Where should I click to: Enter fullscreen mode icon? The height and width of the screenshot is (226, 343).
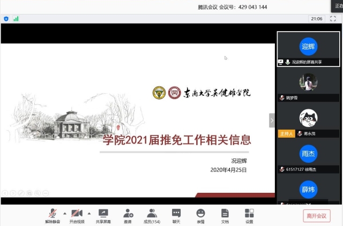(333, 19)
